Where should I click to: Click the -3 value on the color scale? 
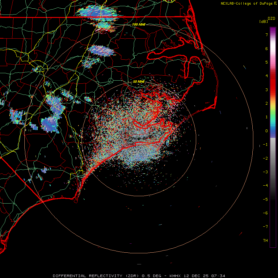(265, 172)
